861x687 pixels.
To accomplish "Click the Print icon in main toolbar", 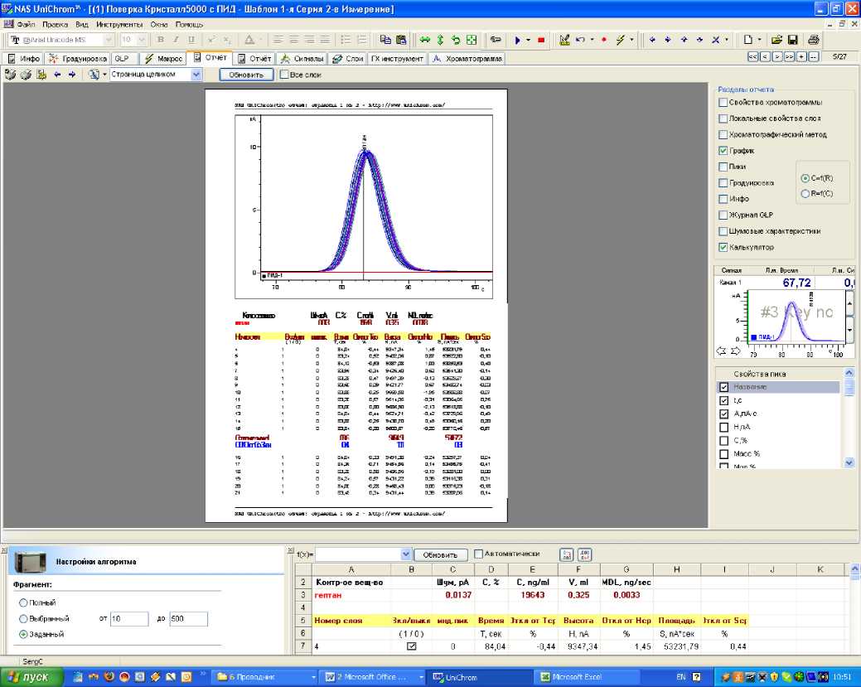I will 814,40.
